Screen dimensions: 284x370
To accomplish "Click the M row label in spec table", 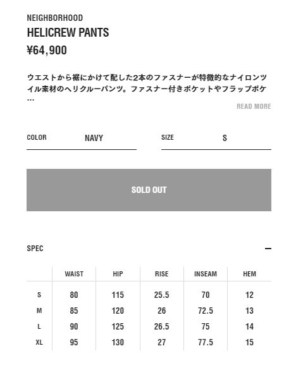I will tap(39, 311).
